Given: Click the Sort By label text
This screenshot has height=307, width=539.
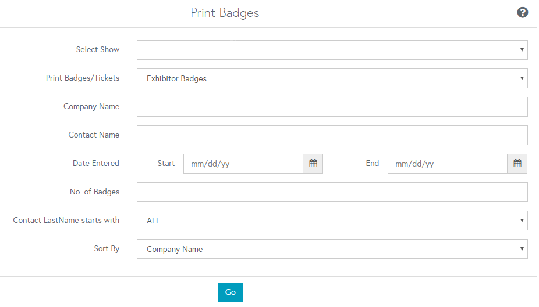Looking at the screenshot, I should tap(107, 248).
